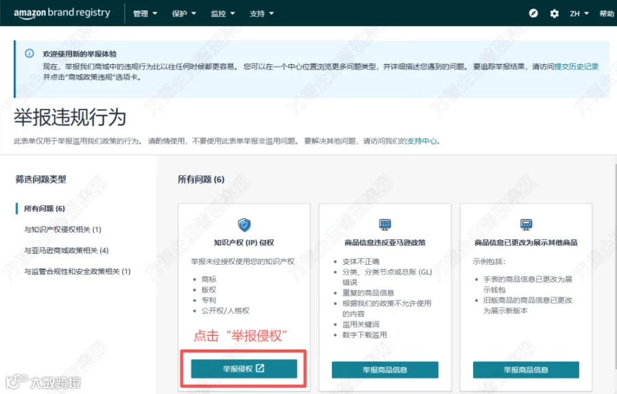This screenshot has height=394, width=617.
Task: Click the monitor icon above 商品信息违反亚马逊政策
Action: [x=385, y=224]
